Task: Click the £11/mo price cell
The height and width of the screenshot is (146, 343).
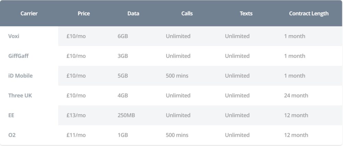Action: [76, 135]
